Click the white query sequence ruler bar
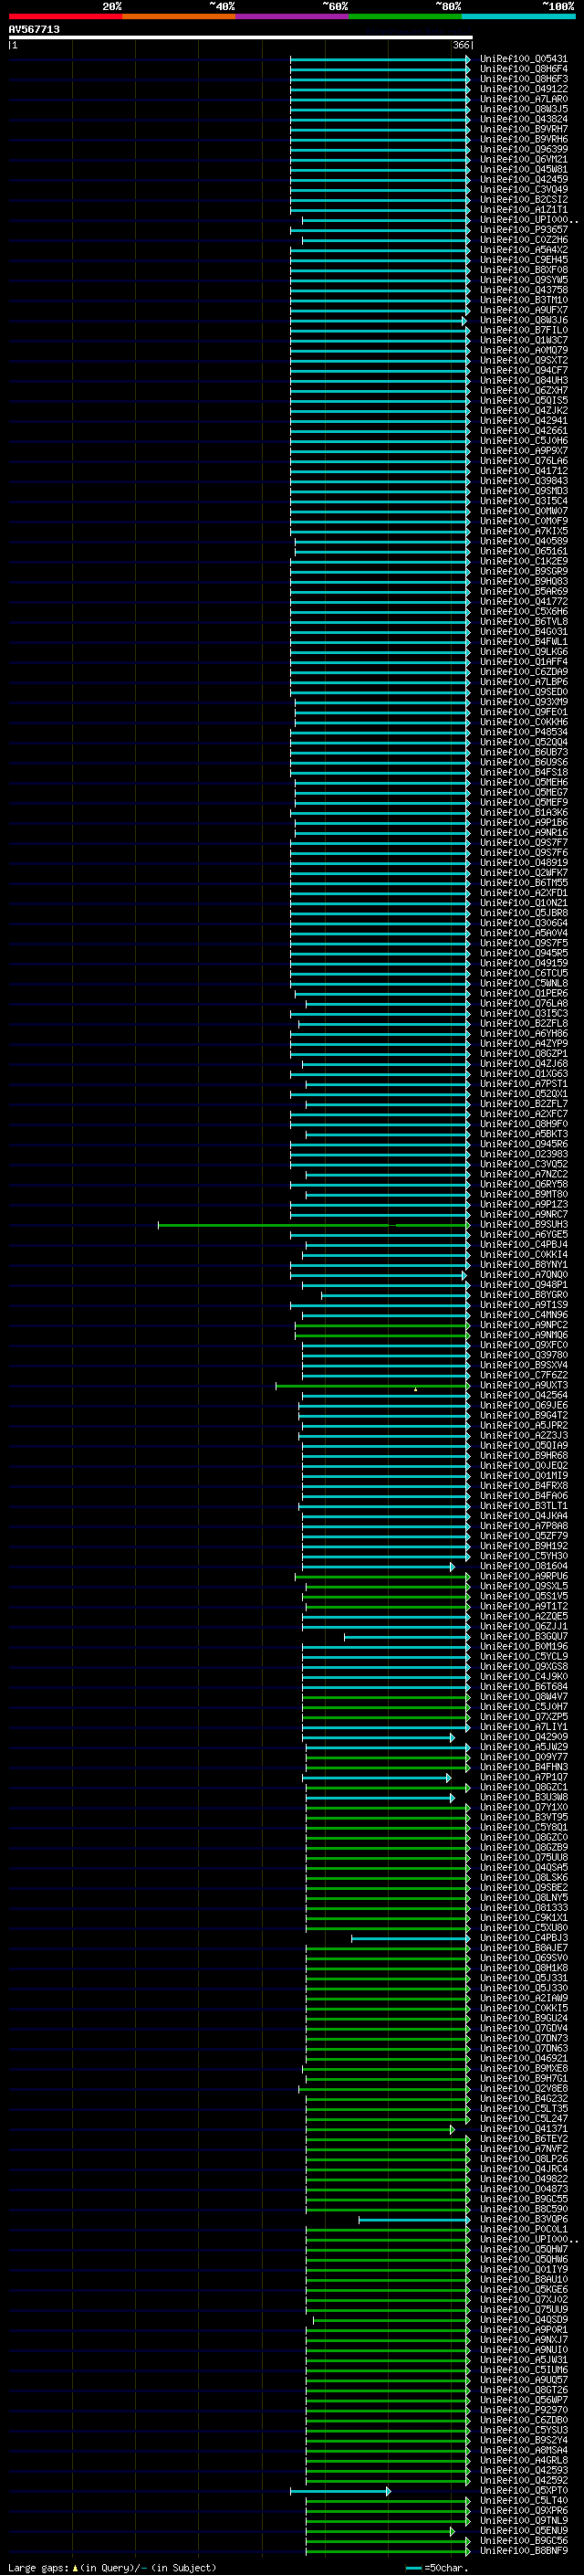Viewport: 584px width, 2575px height. [x=241, y=38]
